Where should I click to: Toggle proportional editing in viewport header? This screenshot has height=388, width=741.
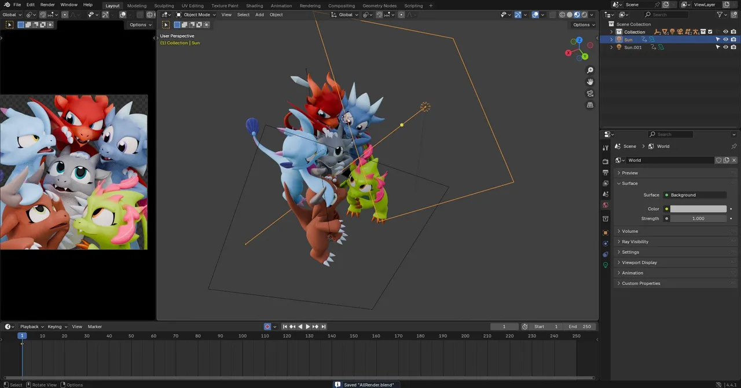[x=401, y=14]
